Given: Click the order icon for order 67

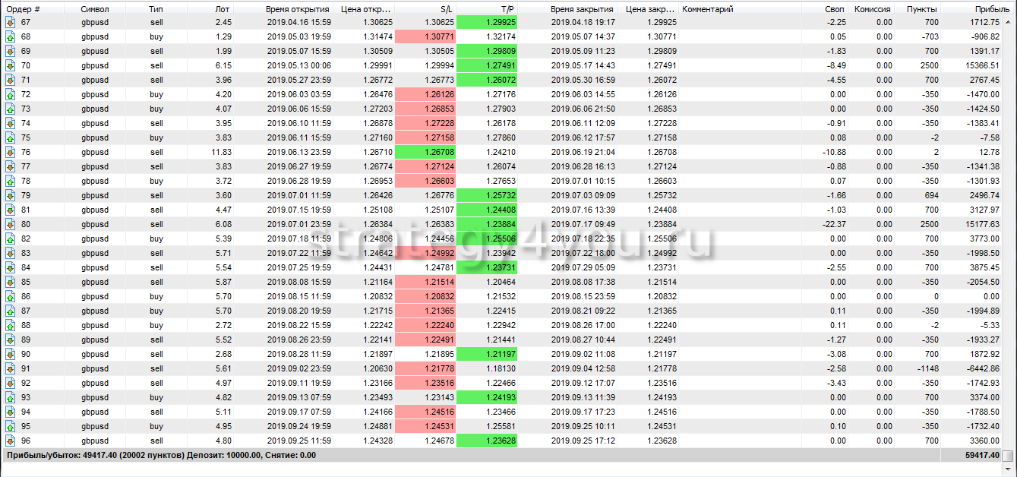Looking at the screenshot, I should [11, 22].
